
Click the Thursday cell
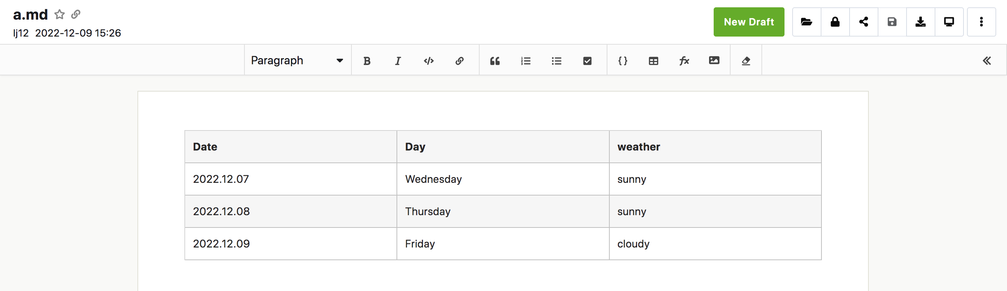[x=503, y=212]
